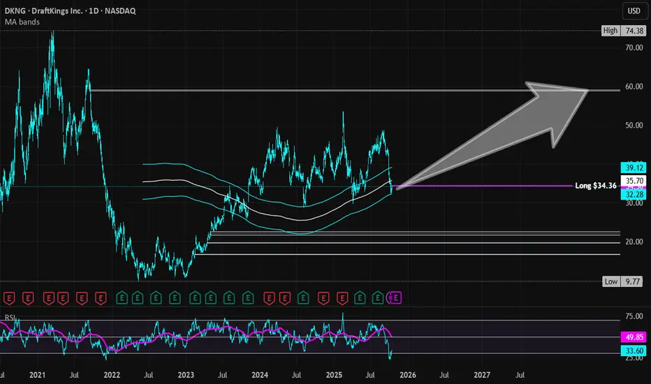Click the 2026 time axis label
651x384 pixels.
408,375
